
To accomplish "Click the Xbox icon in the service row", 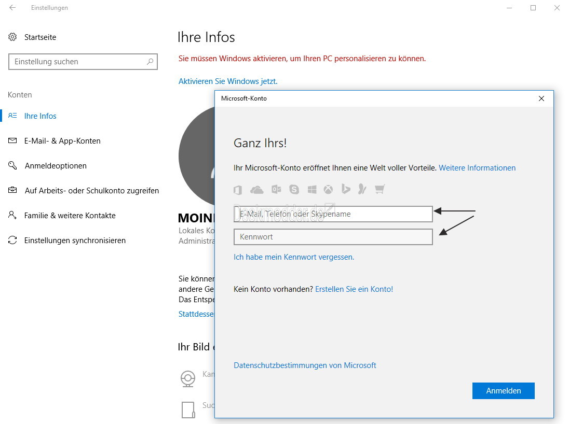I will pos(329,189).
